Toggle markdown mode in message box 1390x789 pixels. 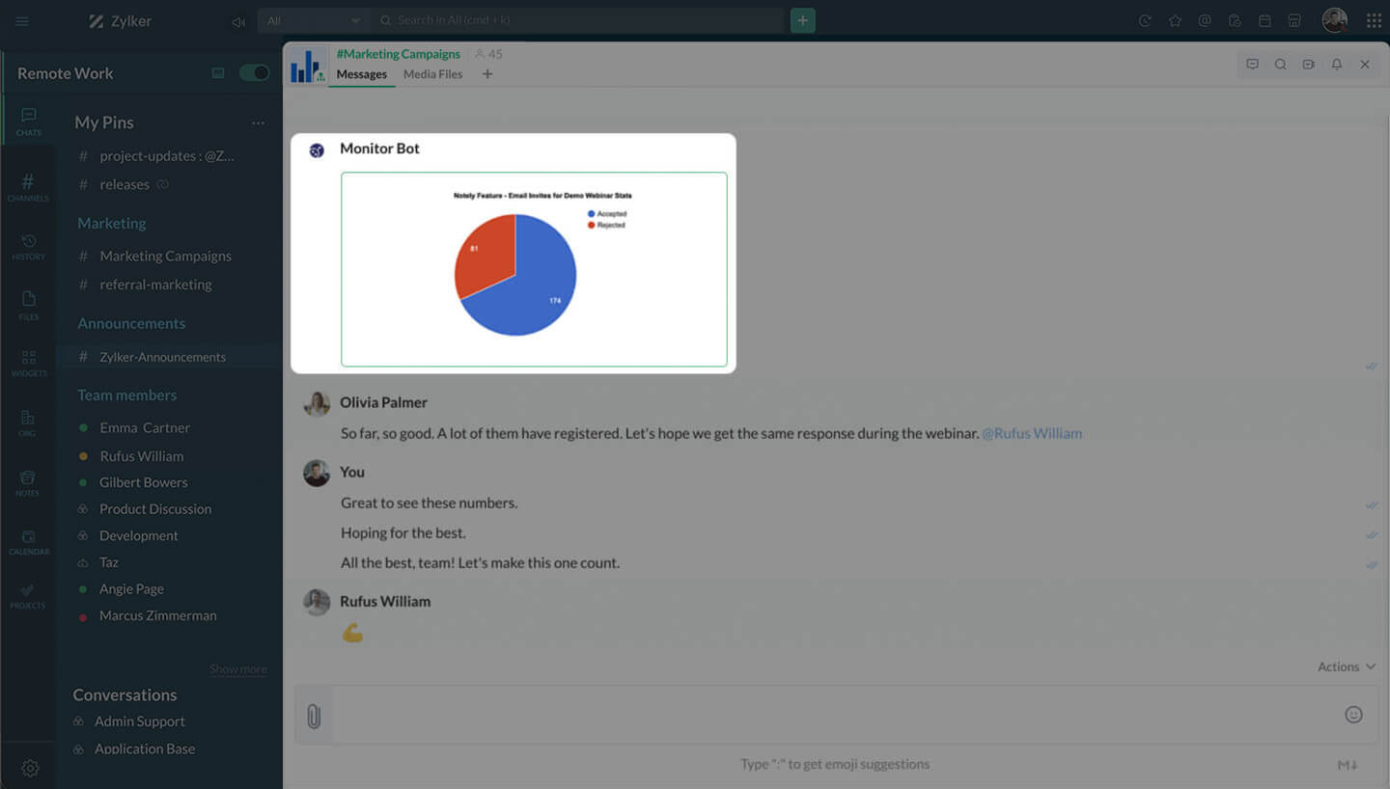(1348, 765)
